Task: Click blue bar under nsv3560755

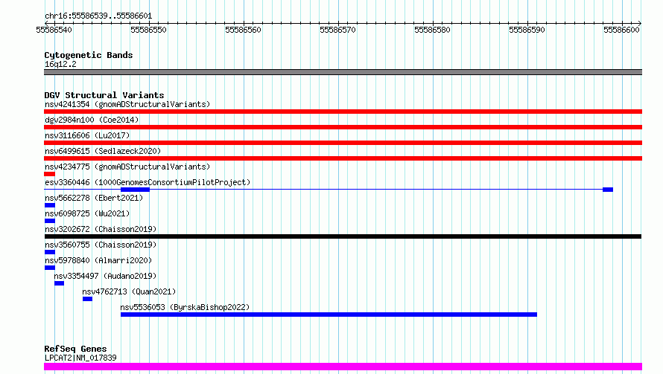Action: (x=49, y=252)
